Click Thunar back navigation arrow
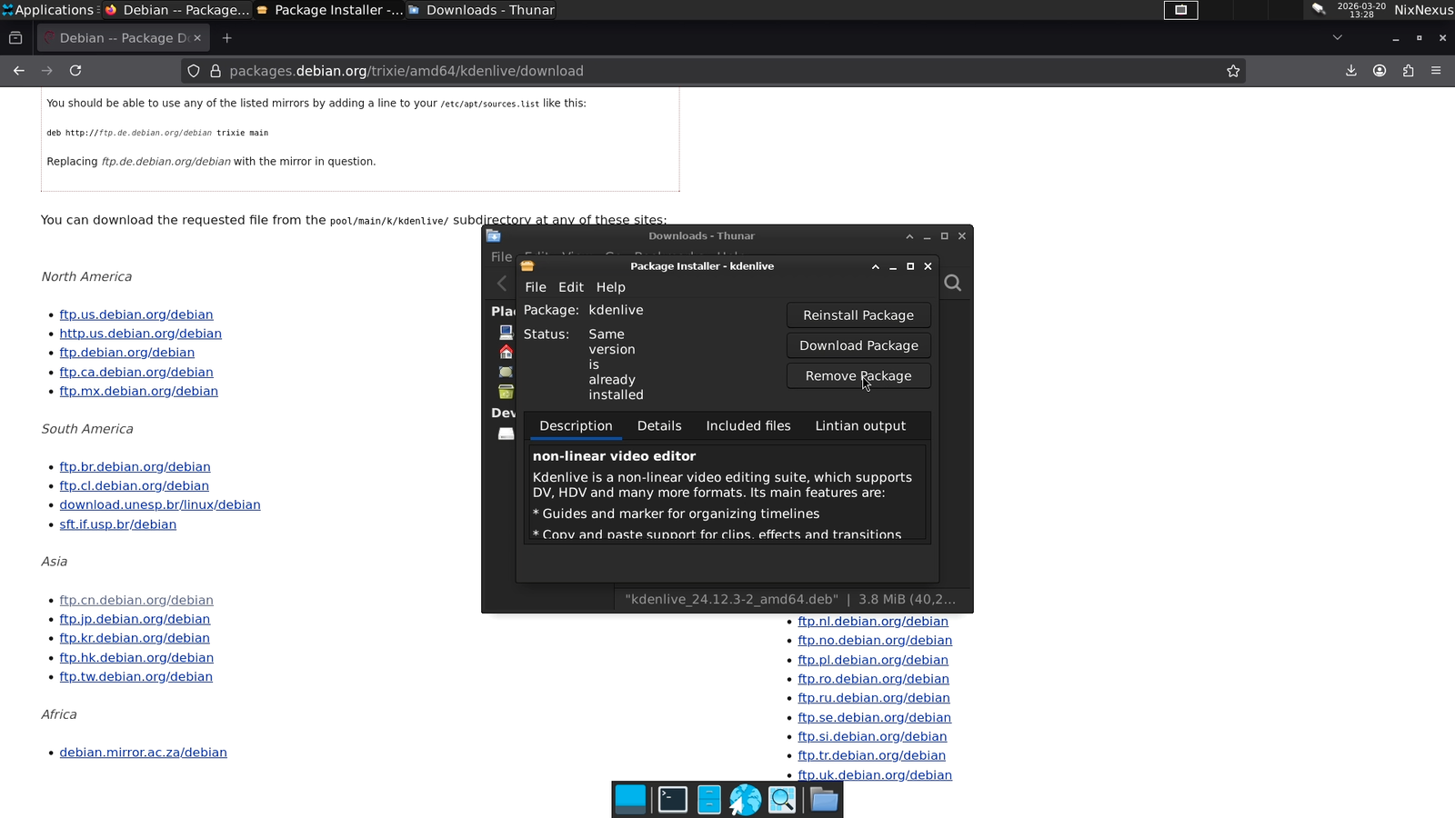Screen dimensions: 1455x818 tap(502, 284)
